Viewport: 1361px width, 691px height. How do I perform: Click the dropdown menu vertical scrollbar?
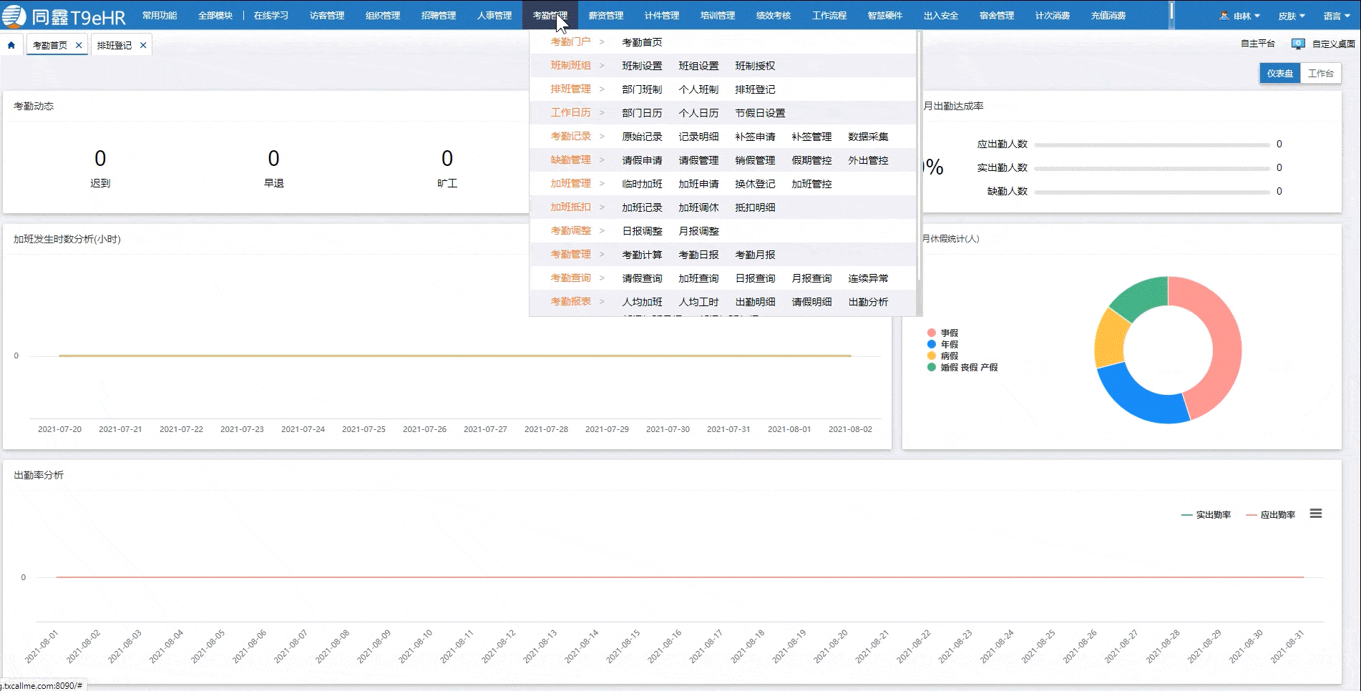coord(919,157)
